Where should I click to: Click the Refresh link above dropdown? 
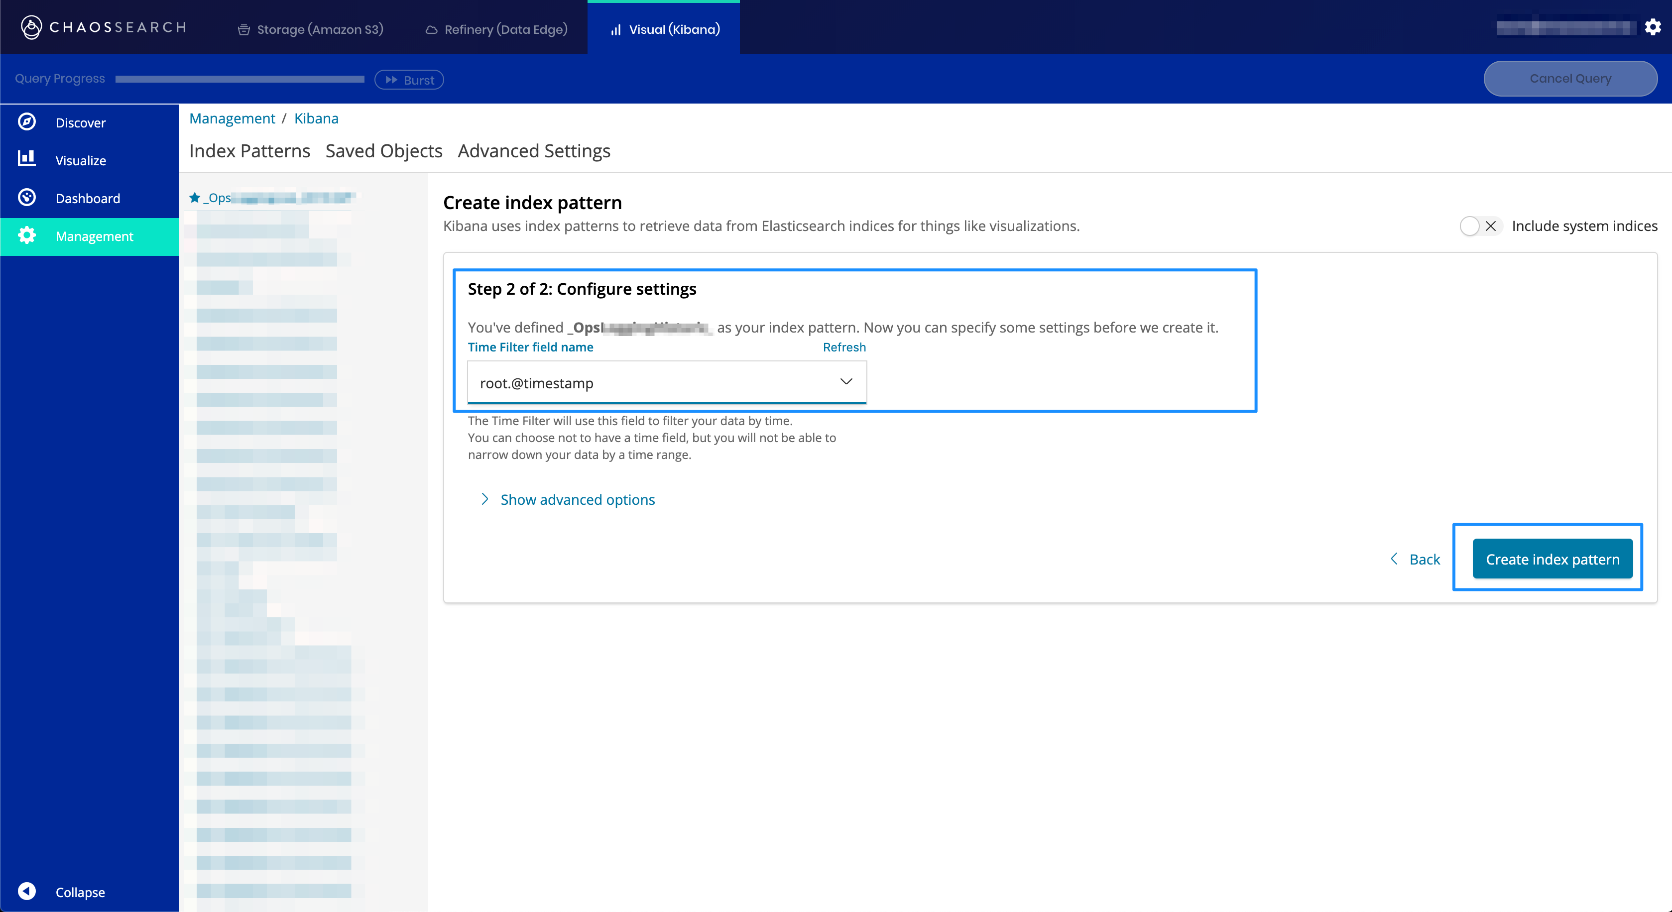[844, 346]
